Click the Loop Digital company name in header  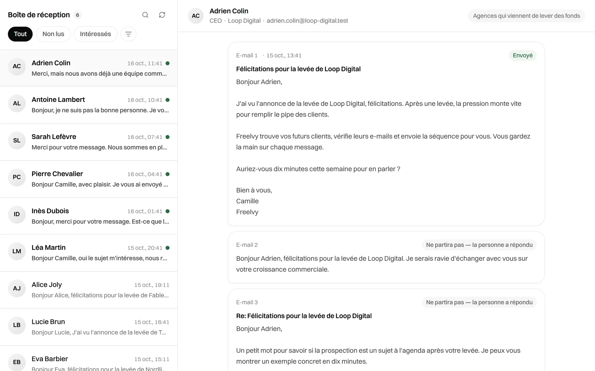point(244,21)
